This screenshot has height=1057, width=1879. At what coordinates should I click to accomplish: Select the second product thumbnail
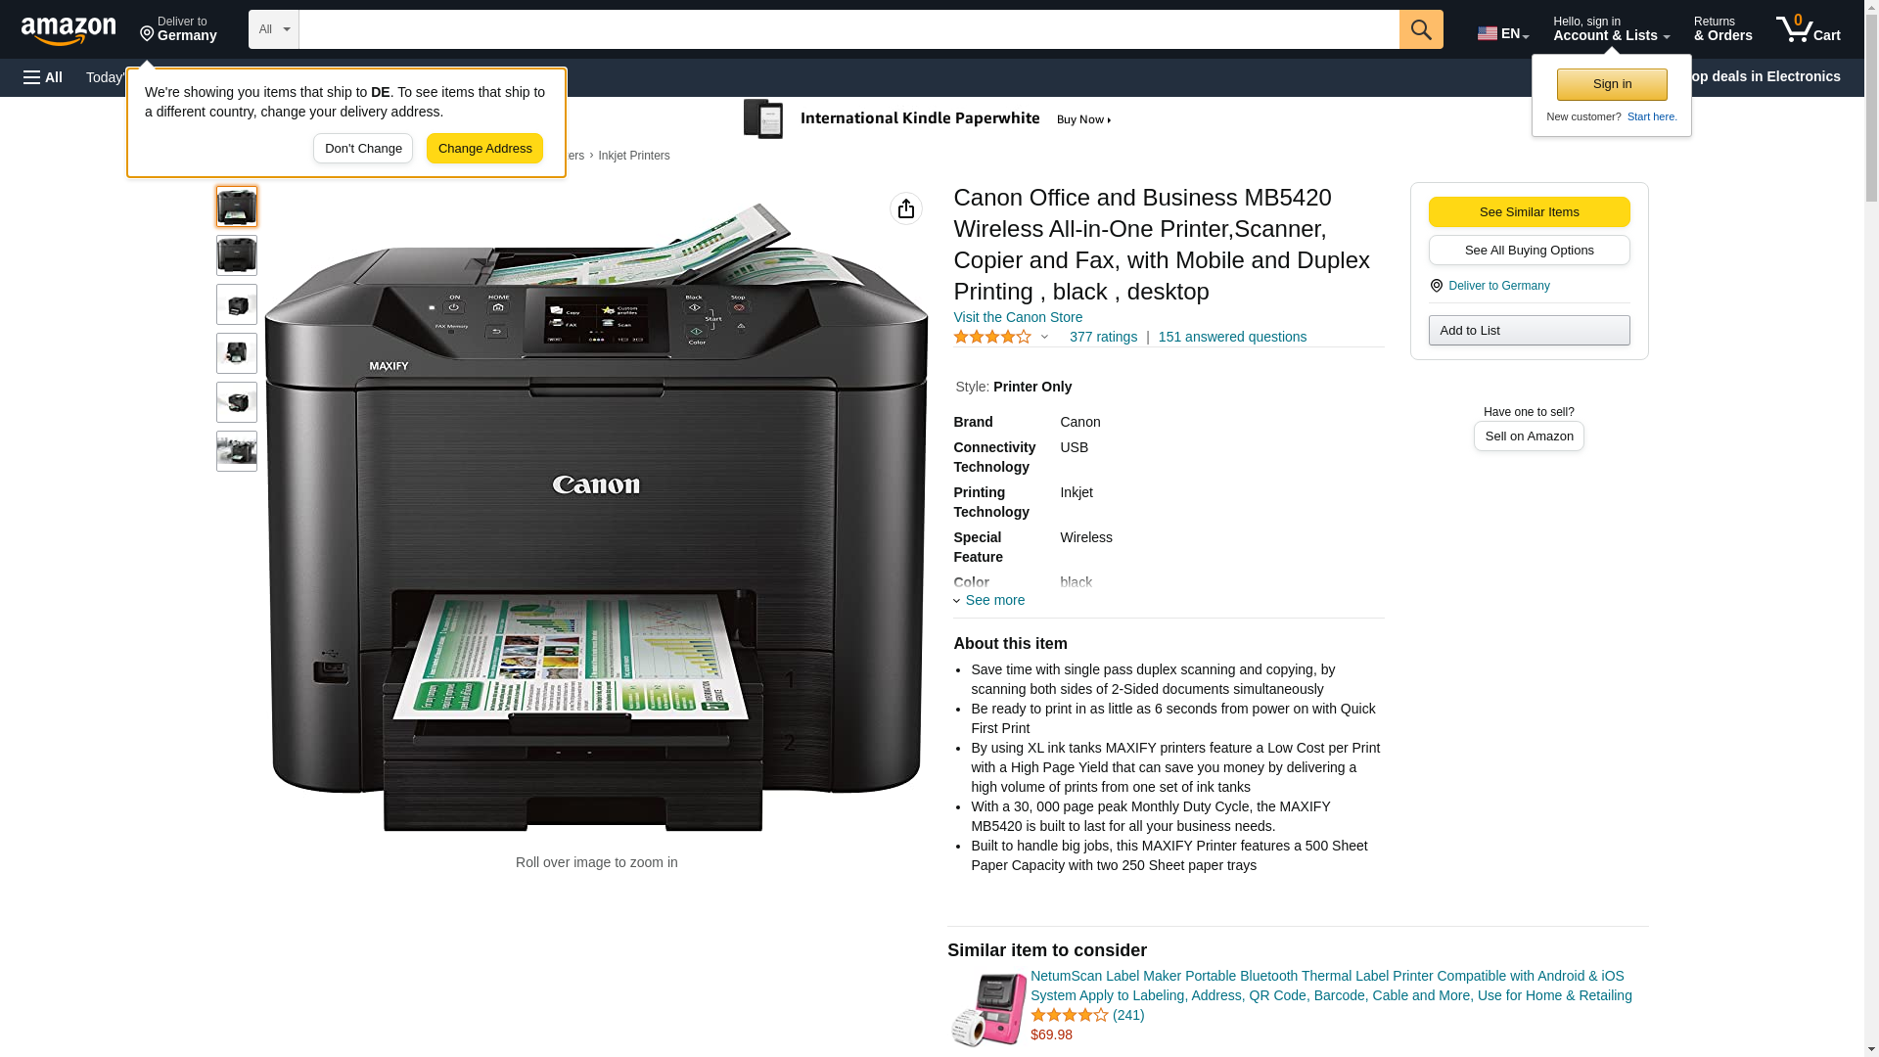(x=237, y=255)
